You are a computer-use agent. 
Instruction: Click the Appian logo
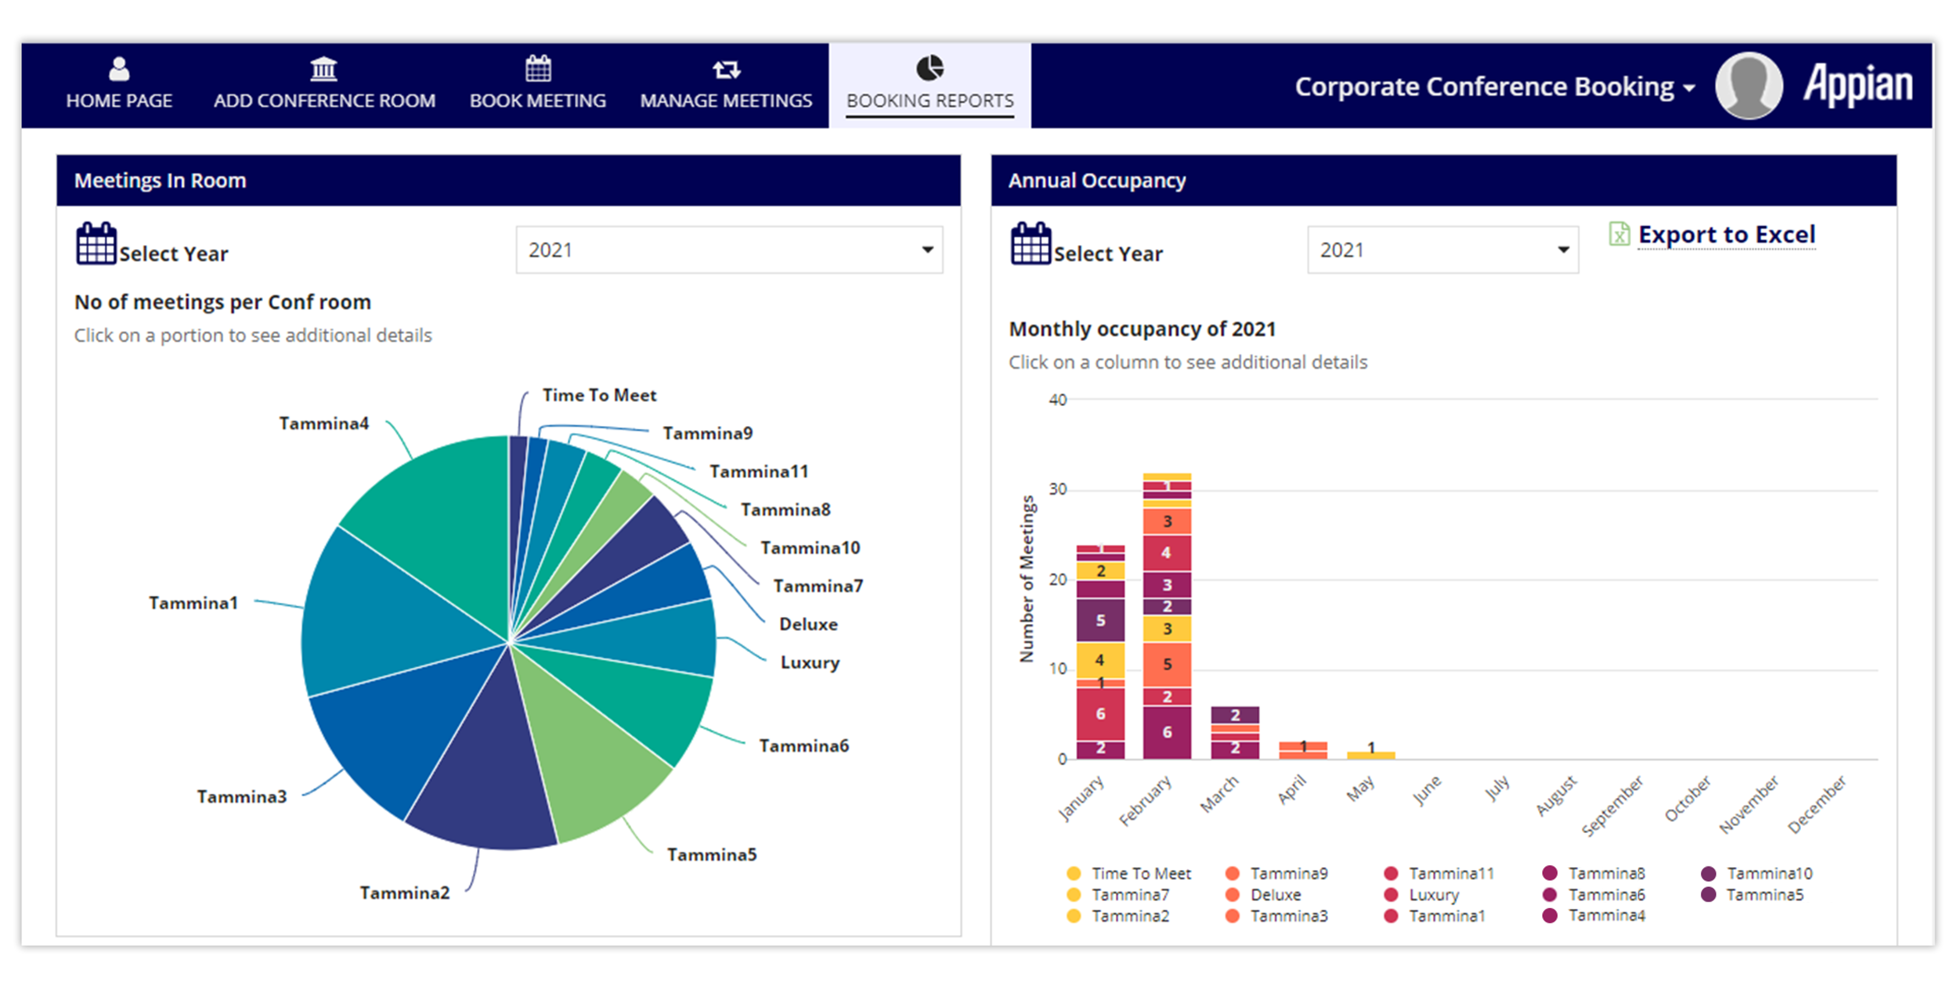pos(1858,85)
